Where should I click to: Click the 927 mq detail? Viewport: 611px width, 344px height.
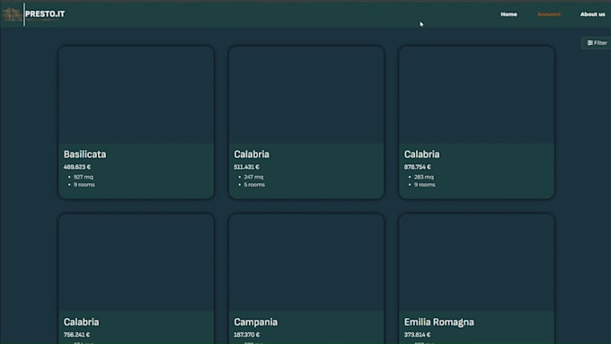click(84, 177)
